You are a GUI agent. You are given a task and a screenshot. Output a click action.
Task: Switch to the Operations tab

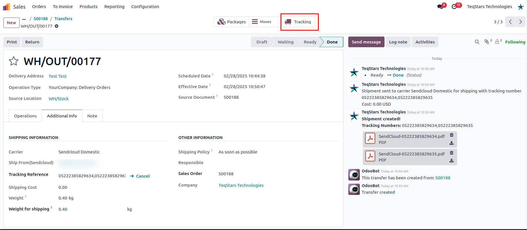click(x=25, y=116)
